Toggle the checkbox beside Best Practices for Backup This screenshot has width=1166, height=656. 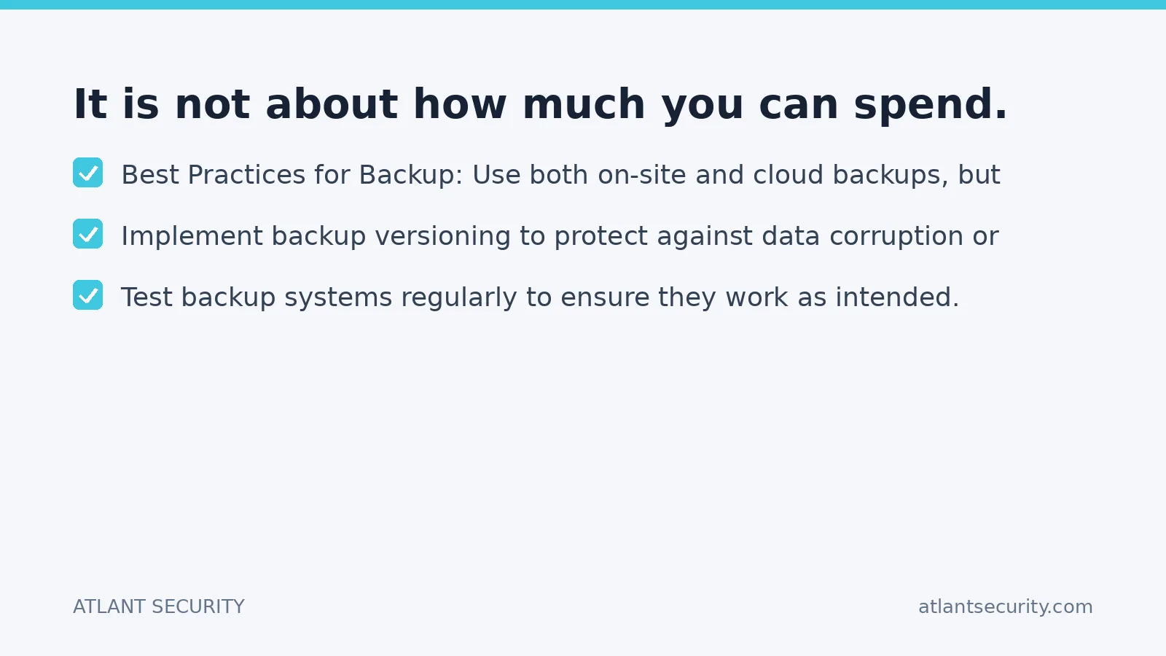(x=87, y=173)
